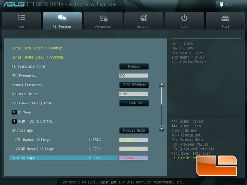Click the scroll up arrow icon

point(162,85)
